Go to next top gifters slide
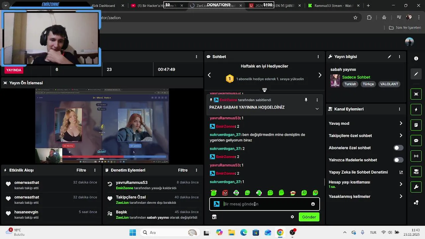This screenshot has width=425, height=239. pyautogui.click(x=320, y=75)
